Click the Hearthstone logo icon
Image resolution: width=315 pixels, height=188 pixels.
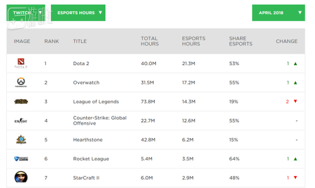point(21,140)
